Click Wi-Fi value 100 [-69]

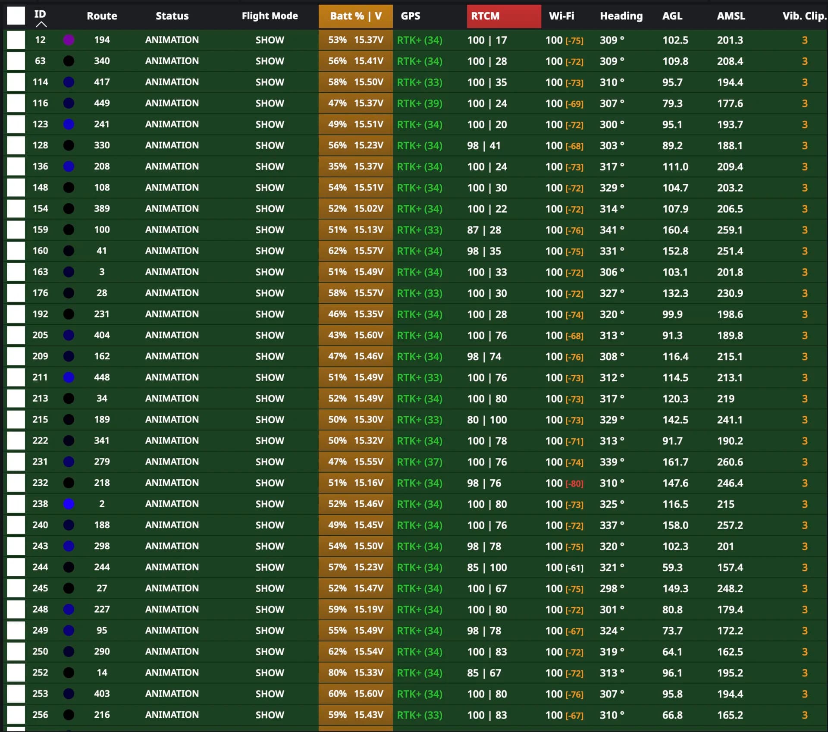point(564,104)
